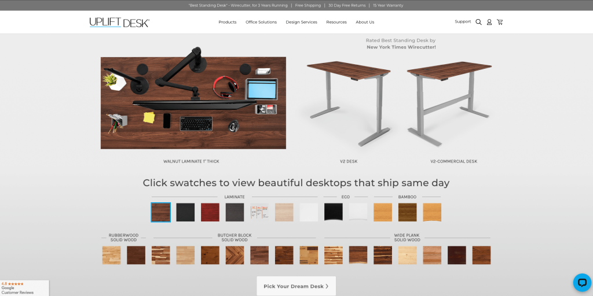Open the Design Services menu
Viewport: 593px width, 296px height.
tap(301, 22)
